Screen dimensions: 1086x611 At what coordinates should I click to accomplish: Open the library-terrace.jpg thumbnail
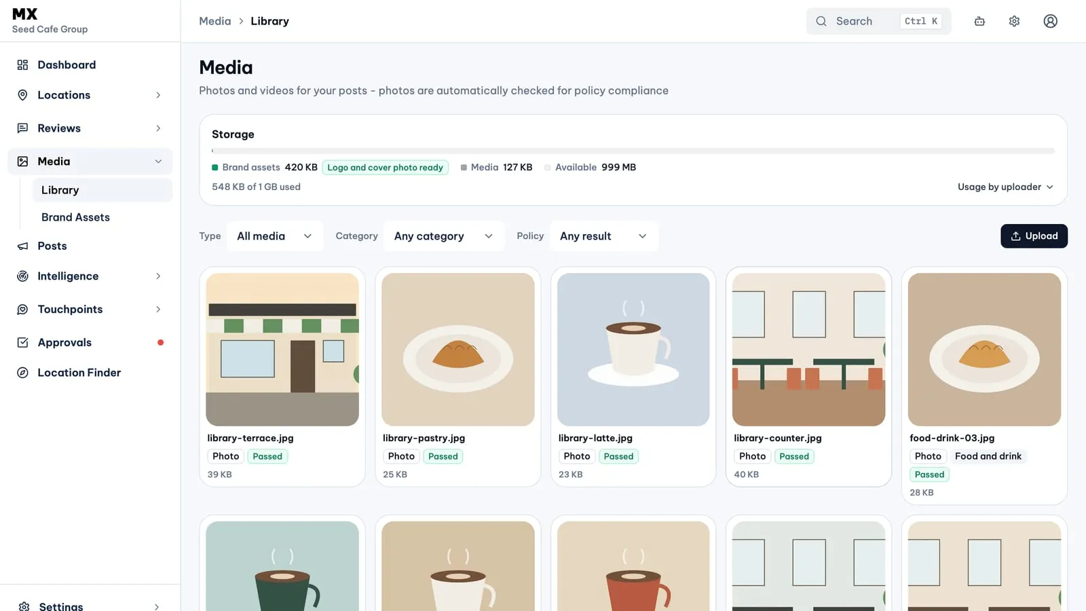(282, 350)
